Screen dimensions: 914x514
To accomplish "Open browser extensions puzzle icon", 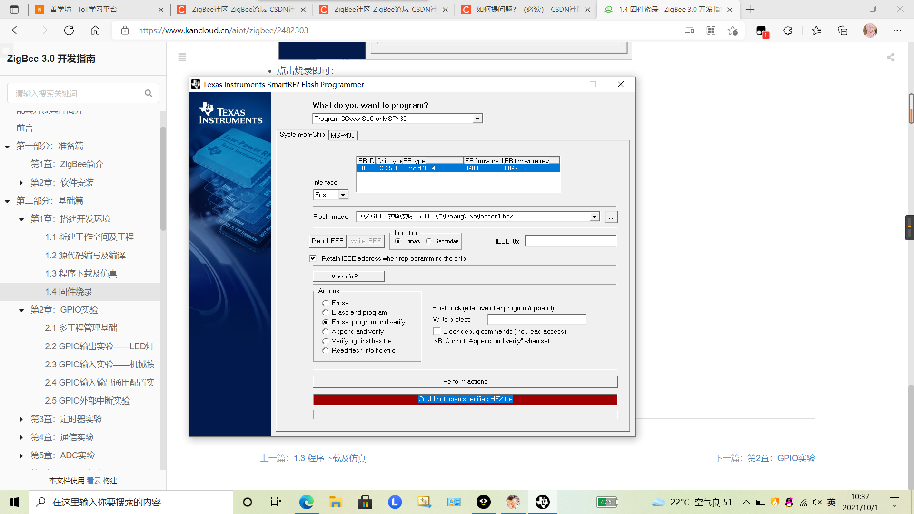I will click(788, 30).
